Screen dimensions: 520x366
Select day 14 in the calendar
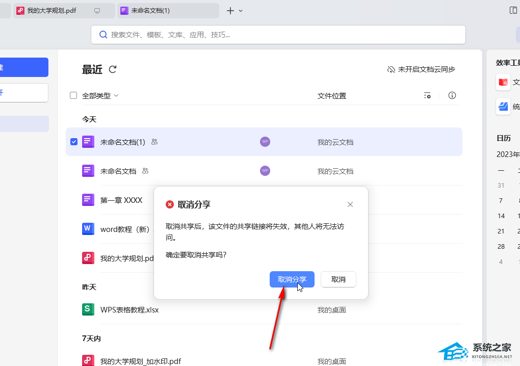click(x=501, y=216)
